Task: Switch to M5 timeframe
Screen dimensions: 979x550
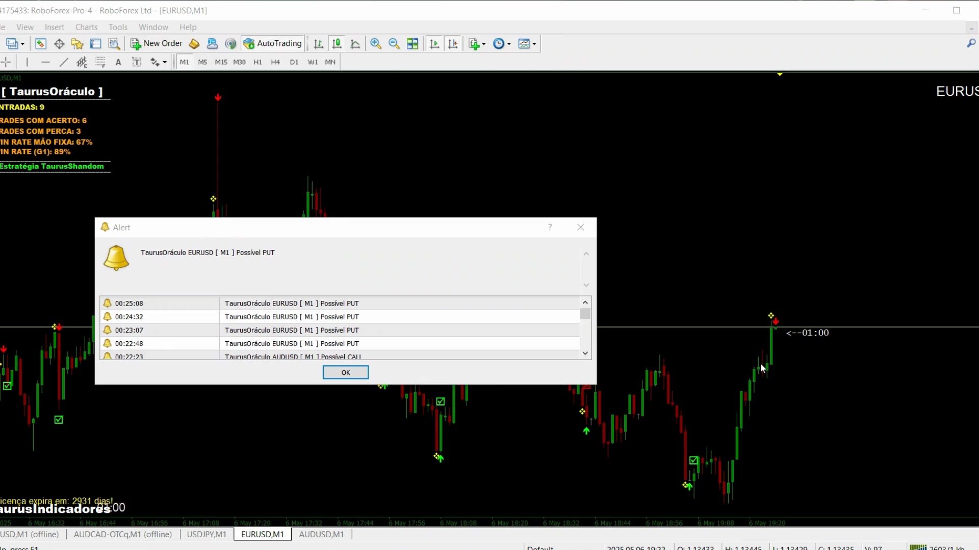Action: [x=202, y=62]
